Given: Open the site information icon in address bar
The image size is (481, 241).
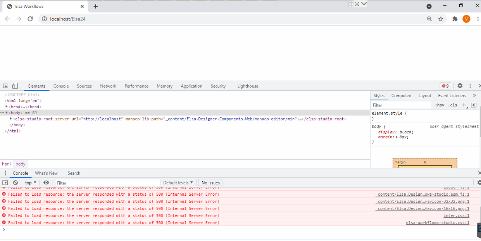Looking at the screenshot, I should click(x=44, y=19).
